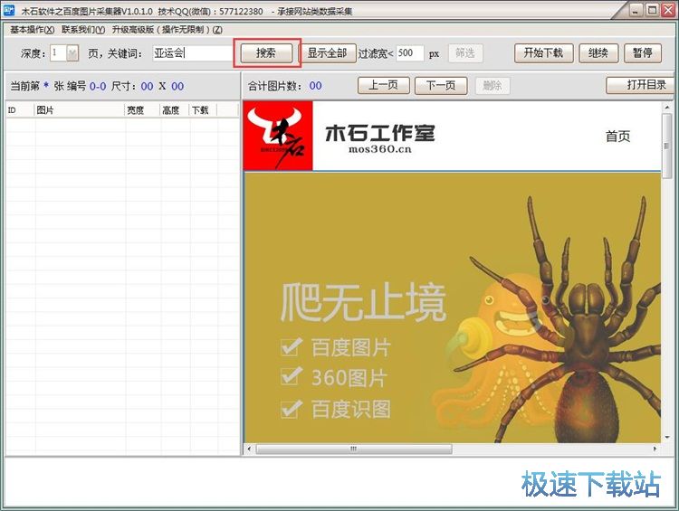Open the 联系我们(Y) menu
679x511 pixels.
click(x=83, y=30)
